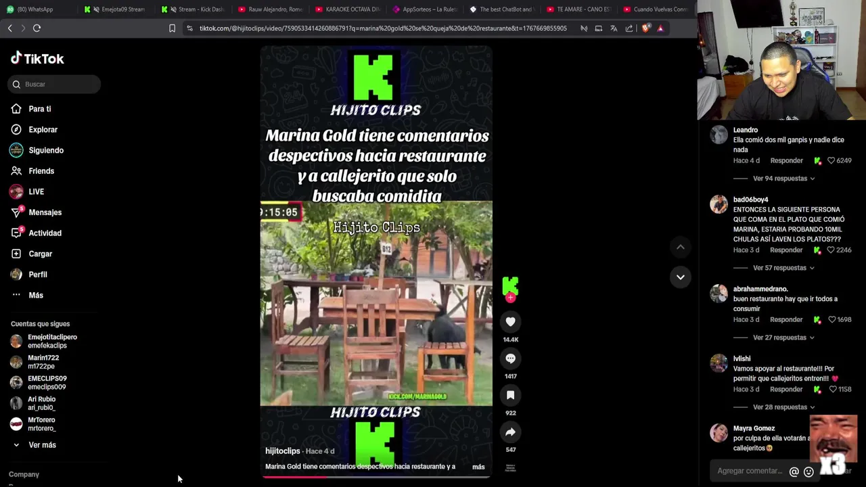Open MrTorero followed account
The image size is (866, 487).
point(33,424)
